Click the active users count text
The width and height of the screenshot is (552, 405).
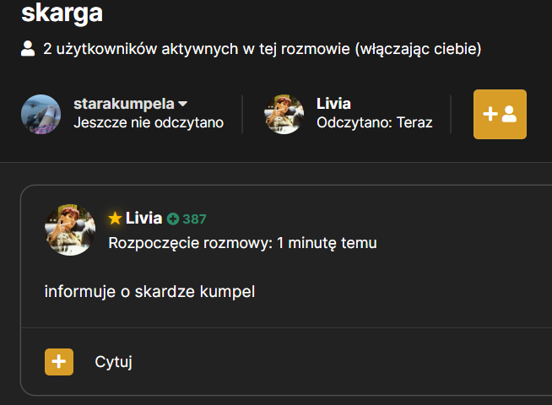[x=262, y=49]
